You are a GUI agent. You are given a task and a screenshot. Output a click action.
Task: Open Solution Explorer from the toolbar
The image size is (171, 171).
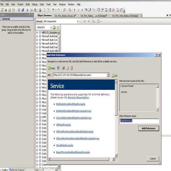98,10
